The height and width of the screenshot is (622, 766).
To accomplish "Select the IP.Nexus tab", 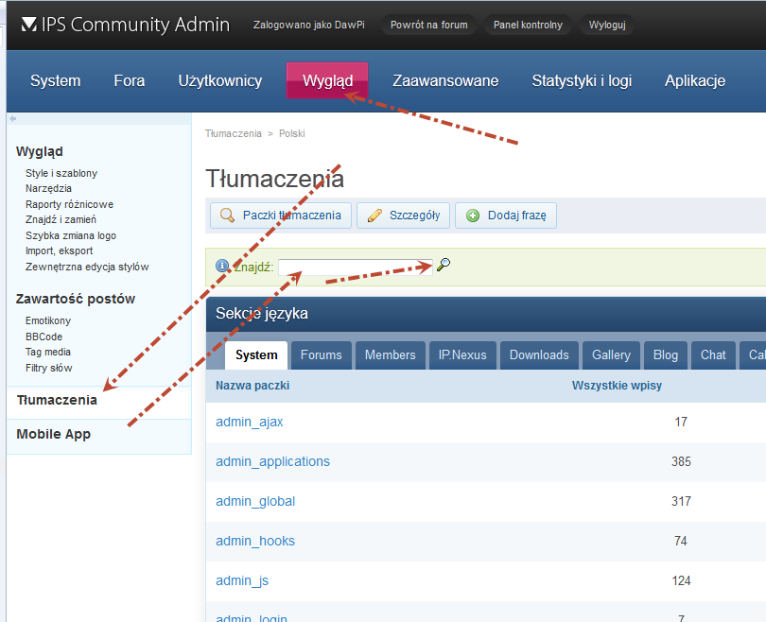I will coord(462,355).
